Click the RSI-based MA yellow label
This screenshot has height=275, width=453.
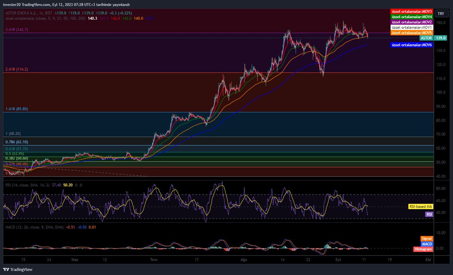coord(421,207)
